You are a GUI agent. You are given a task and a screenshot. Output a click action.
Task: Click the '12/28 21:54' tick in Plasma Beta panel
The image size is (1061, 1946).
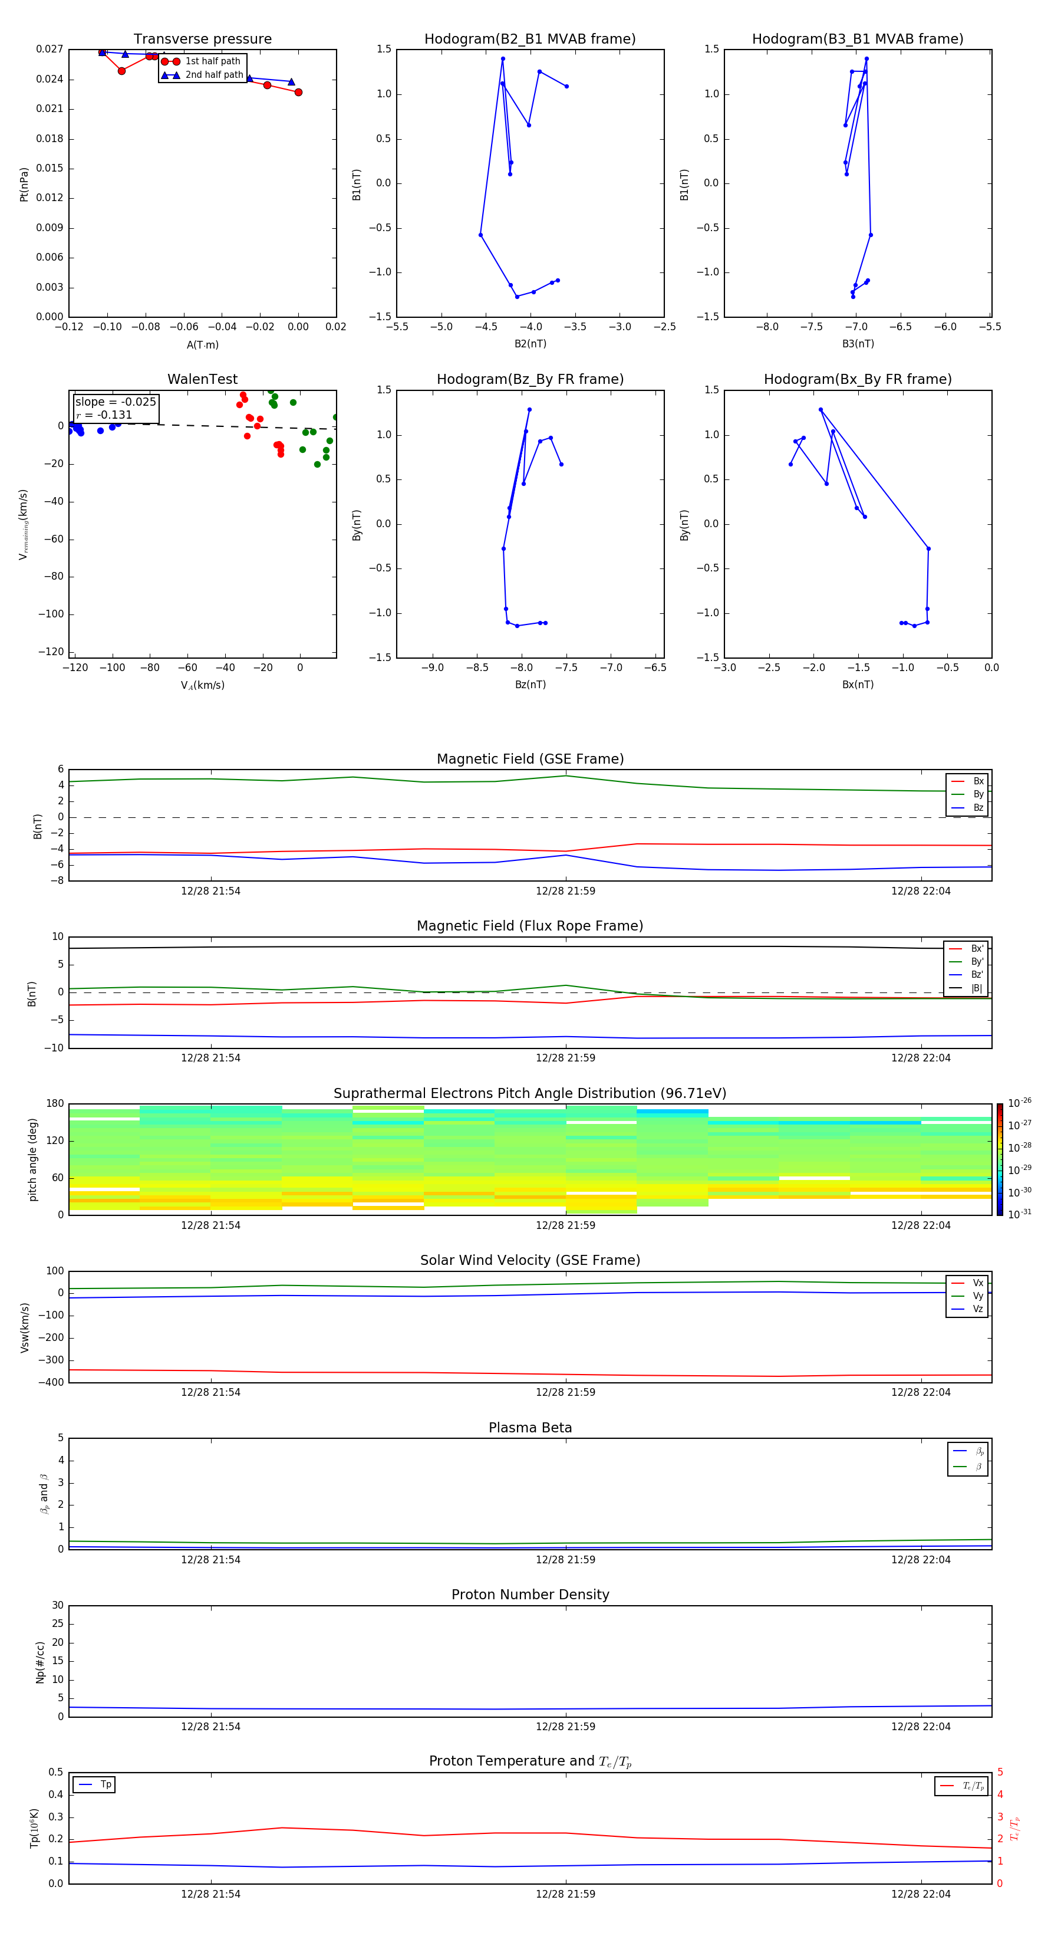pyautogui.click(x=210, y=1559)
